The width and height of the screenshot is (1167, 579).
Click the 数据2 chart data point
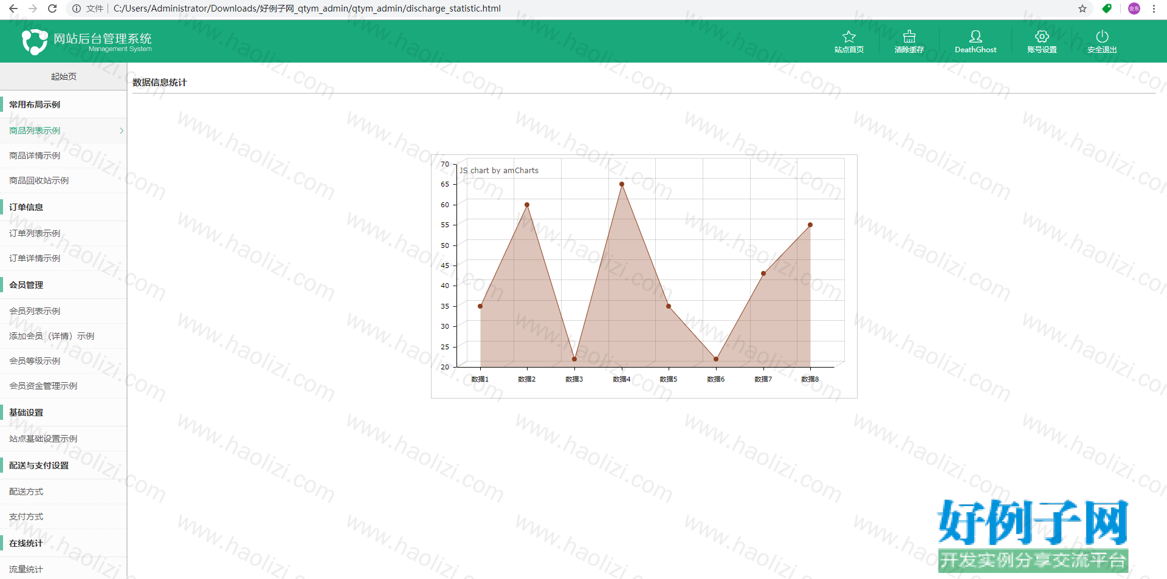point(527,205)
